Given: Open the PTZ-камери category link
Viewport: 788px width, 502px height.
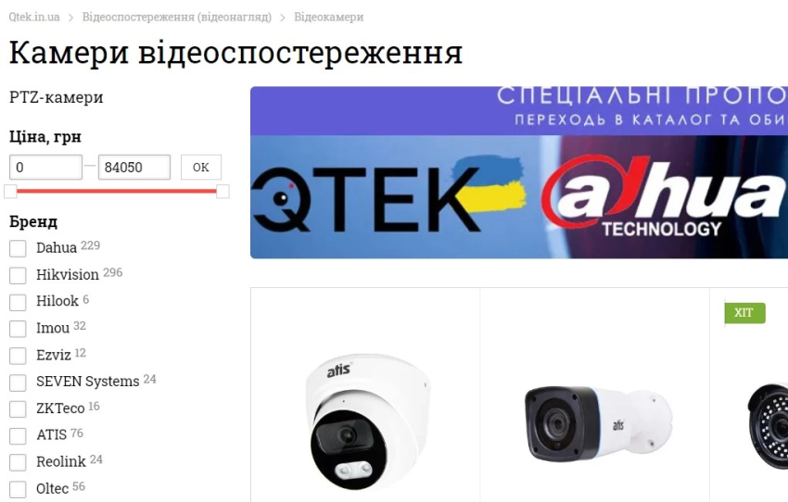Looking at the screenshot, I should tap(57, 97).
